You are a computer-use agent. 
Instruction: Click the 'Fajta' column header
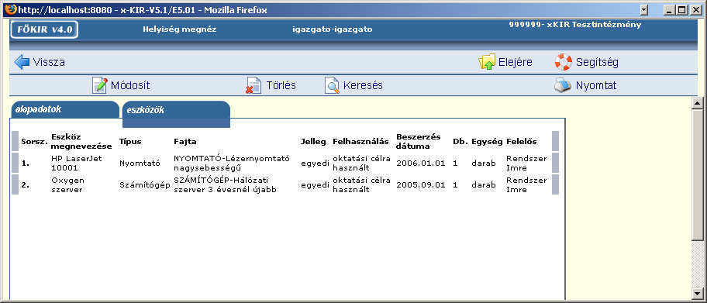pos(185,142)
